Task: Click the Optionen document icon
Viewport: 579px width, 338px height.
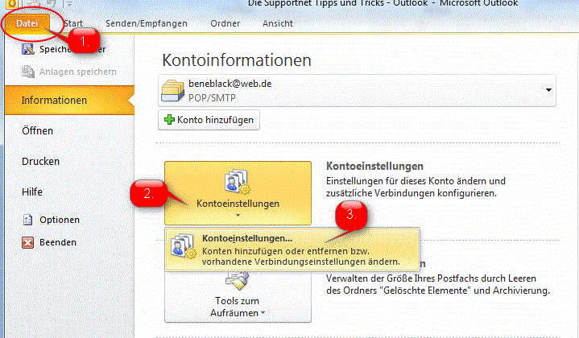Action: pos(27,220)
